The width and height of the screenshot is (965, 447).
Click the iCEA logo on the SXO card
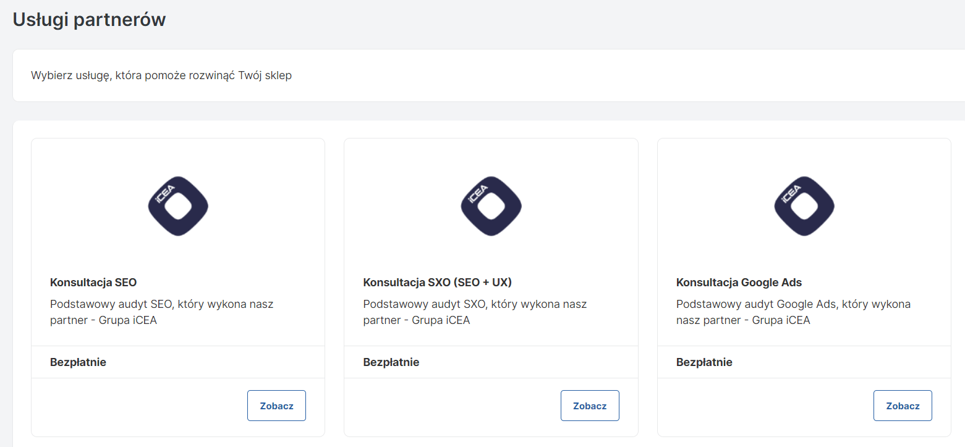[491, 206]
